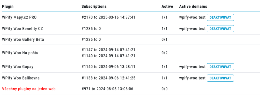Deactivate WPify Mapy.cz PRO license
The height and width of the screenshot is (98, 265).
pyautogui.click(x=220, y=17)
